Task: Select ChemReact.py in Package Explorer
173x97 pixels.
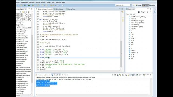Action: tap(20, 40)
